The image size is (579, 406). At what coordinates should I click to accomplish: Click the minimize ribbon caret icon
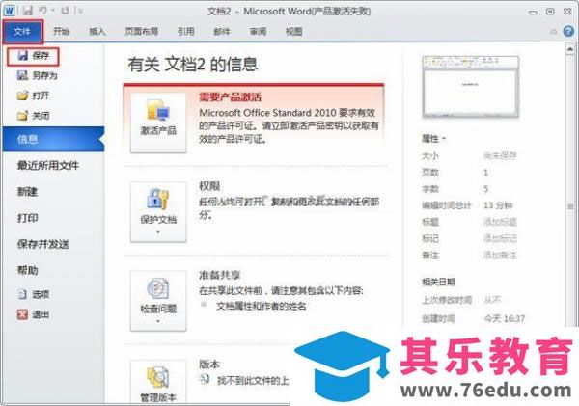pos(554,32)
